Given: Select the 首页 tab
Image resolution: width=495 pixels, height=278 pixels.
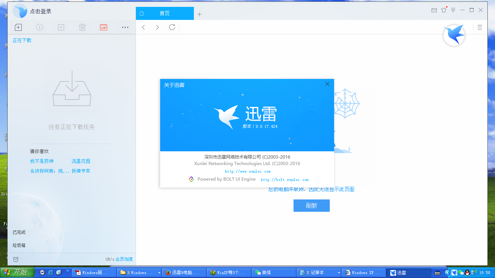Looking at the screenshot, I should [x=165, y=13].
